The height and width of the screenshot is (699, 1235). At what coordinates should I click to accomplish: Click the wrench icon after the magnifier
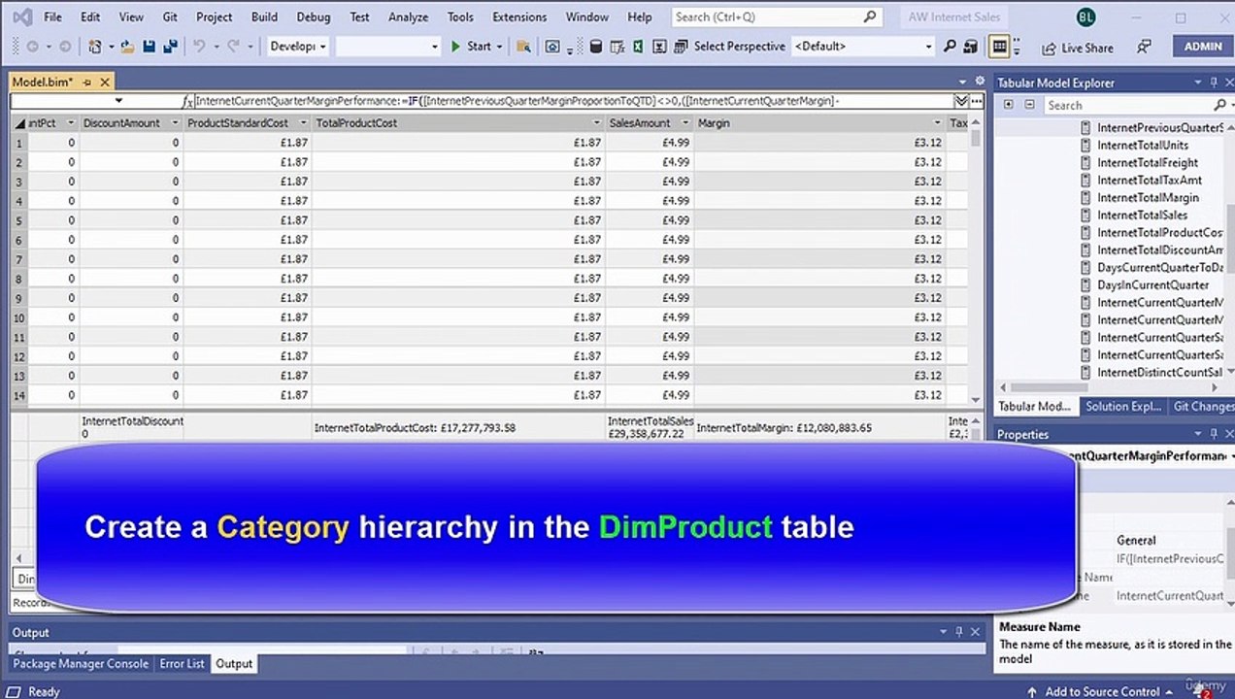click(970, 47)
